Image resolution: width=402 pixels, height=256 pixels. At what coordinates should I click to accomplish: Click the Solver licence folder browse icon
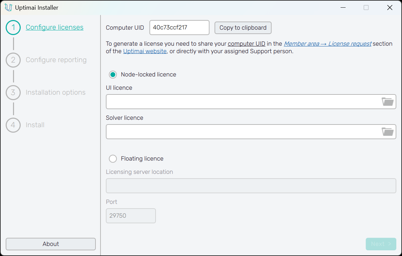pyautogui.click(x=387, y=132)
